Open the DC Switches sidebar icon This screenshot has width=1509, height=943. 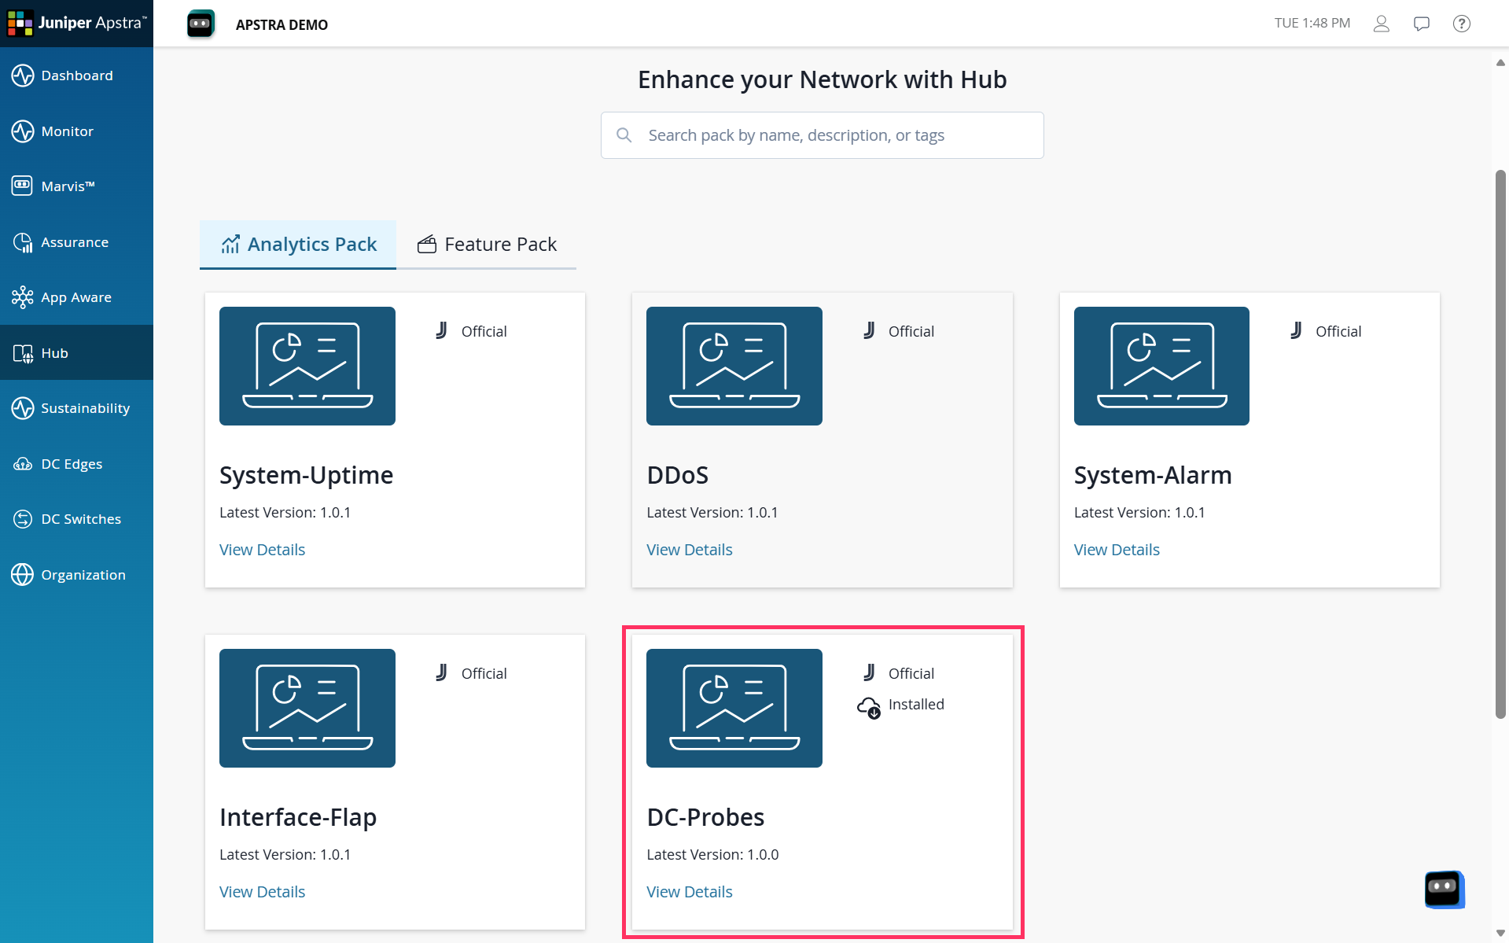coord(23,519)
